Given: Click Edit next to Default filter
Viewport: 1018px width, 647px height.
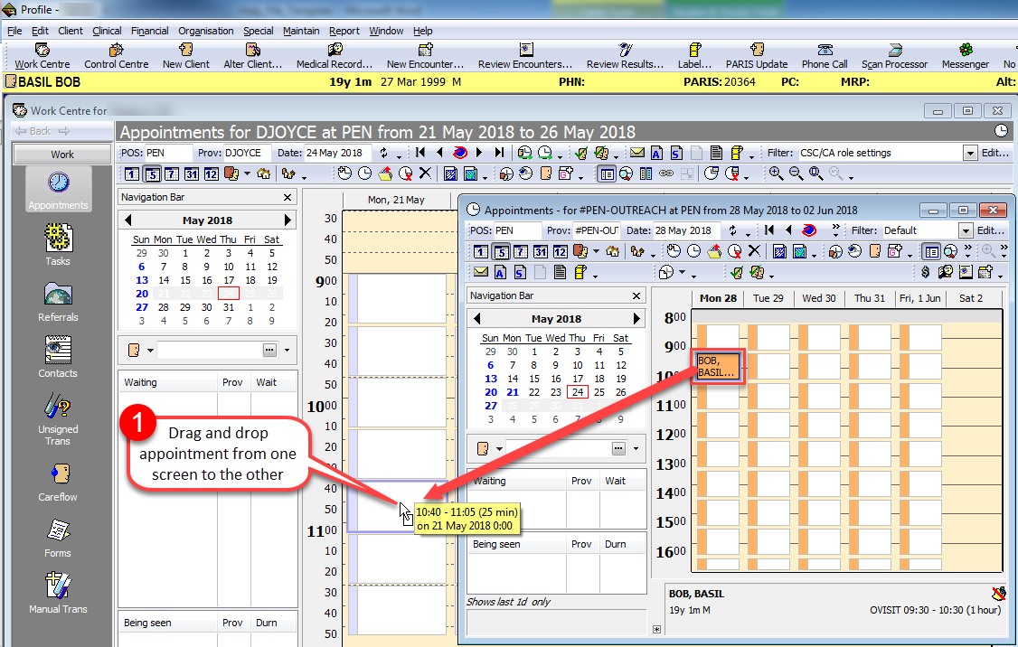Looking at the screenshot, I should coord(991,230).
